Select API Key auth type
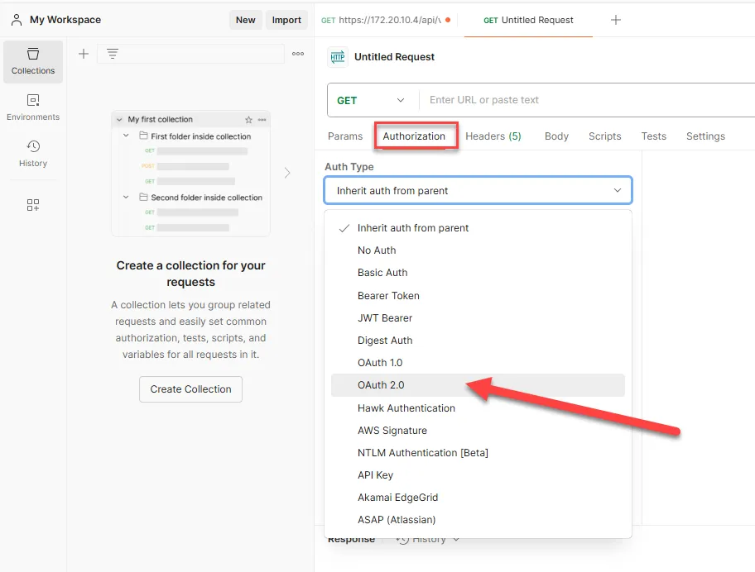 click(x=478, y=475)
